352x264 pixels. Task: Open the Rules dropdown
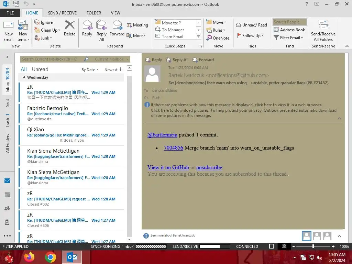216,30
